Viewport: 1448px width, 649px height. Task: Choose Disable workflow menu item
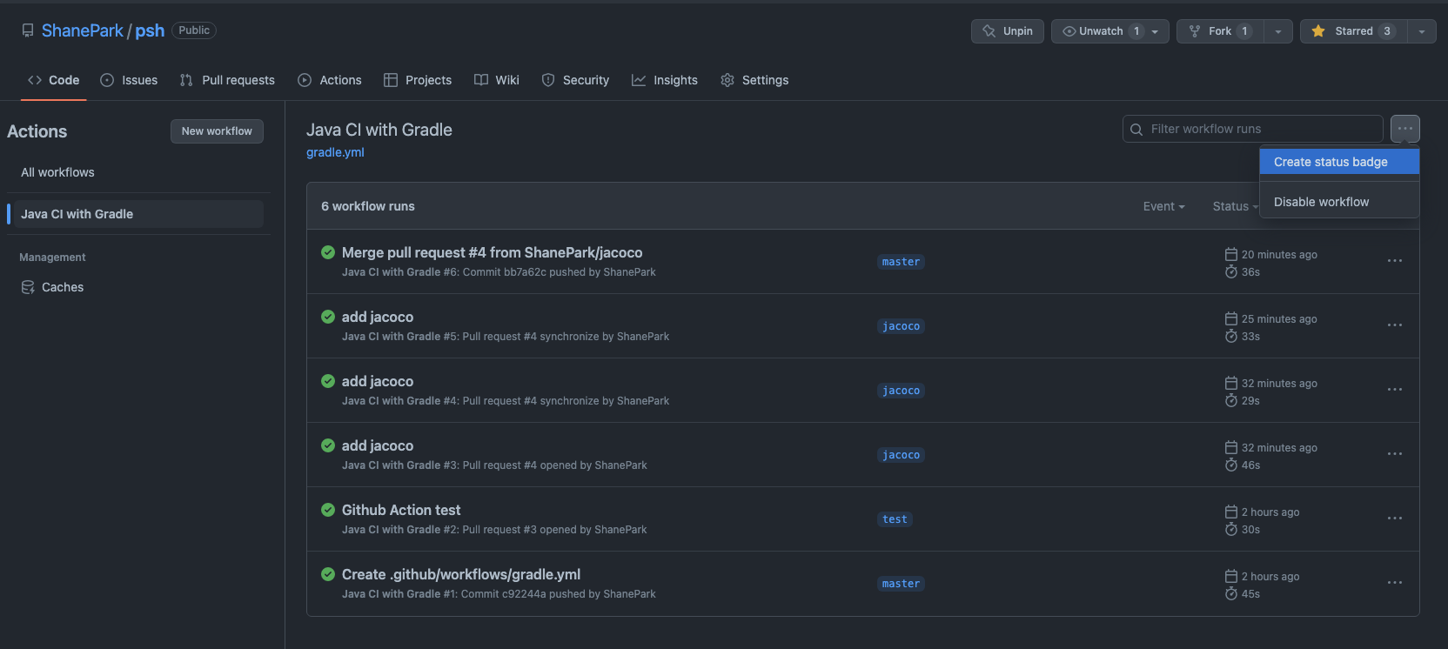1339,202
